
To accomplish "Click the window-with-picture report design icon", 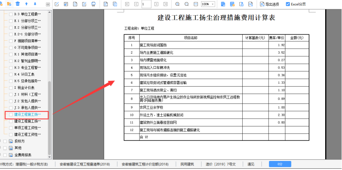I will pyautogui.click(x=66, y=4).
